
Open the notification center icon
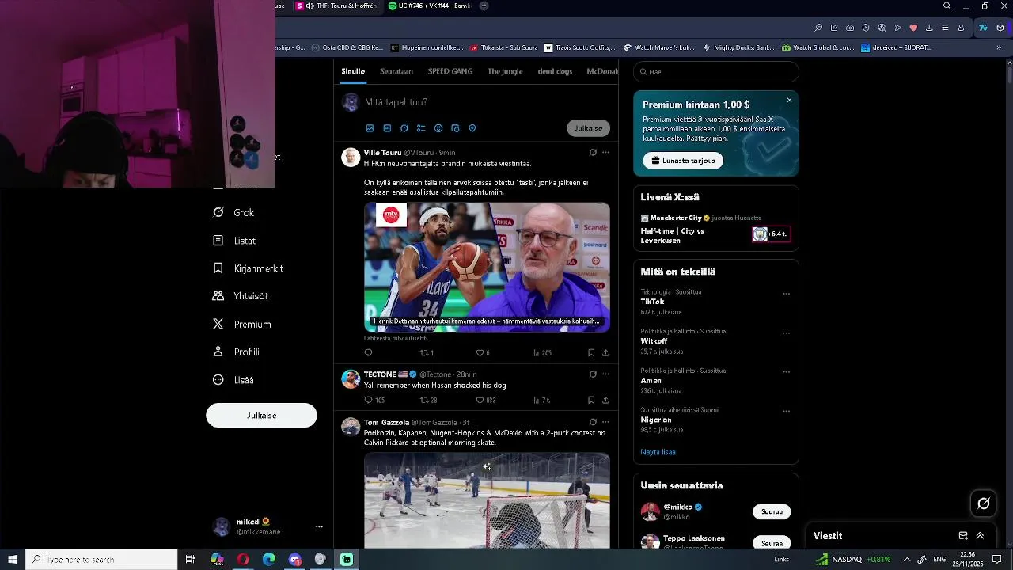997,560
